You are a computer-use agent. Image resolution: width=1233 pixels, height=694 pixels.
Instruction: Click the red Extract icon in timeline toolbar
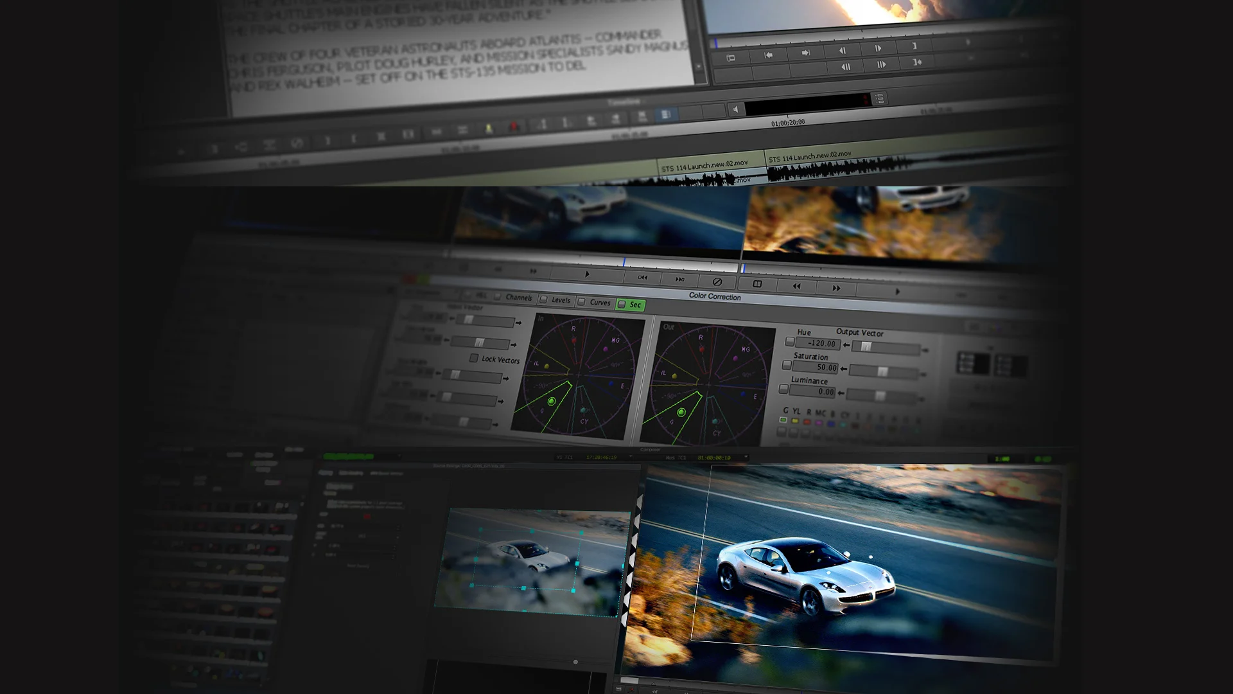tap(514, 127)
